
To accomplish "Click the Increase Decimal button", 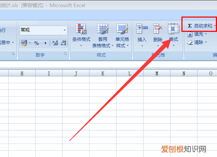I will (x=55, y=43).
